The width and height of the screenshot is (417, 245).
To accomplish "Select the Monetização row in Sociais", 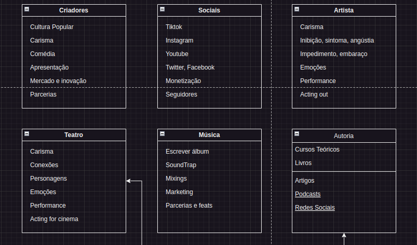I will click(x=183, y=81).
